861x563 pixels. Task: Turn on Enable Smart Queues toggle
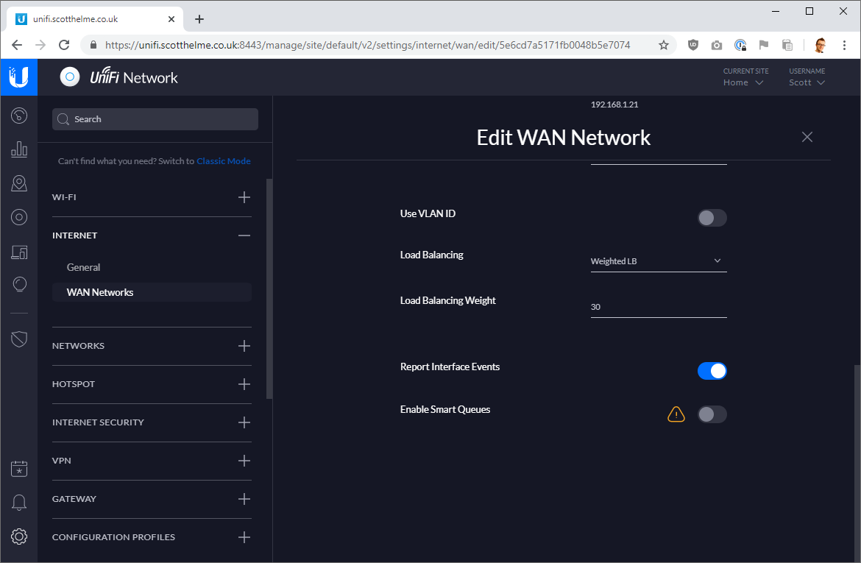click(712, 414)
